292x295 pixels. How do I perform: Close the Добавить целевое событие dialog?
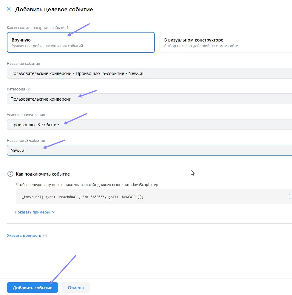pos(9,9)
